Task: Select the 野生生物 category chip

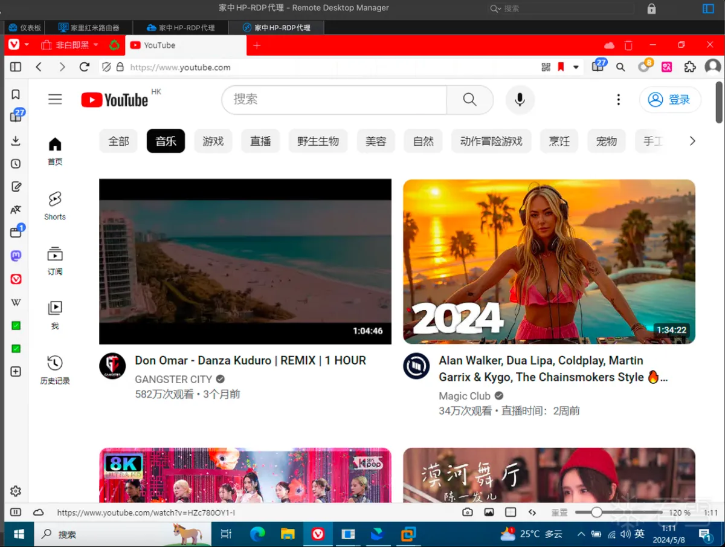Action: 318,141
